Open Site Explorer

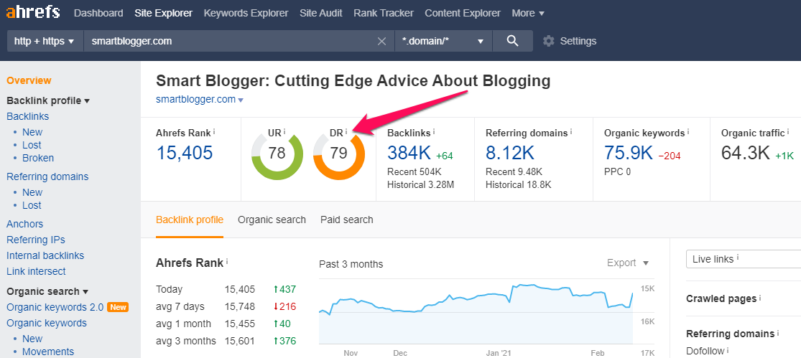point(164,13)
